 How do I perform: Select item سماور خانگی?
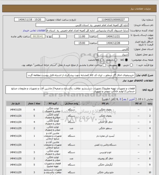[x=105, y=128]
